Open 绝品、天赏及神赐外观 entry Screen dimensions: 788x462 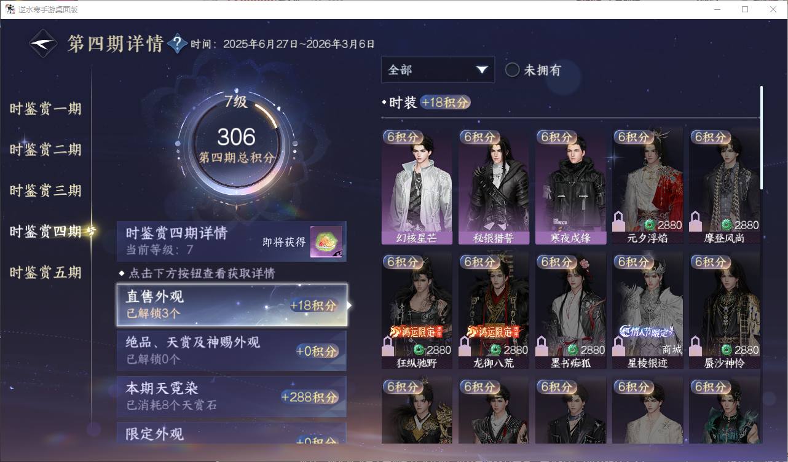(x=232, y=351)
